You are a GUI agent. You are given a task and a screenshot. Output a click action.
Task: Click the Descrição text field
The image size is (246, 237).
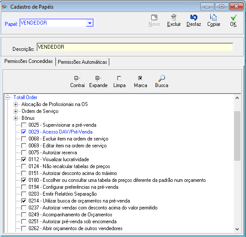[135, 47]
